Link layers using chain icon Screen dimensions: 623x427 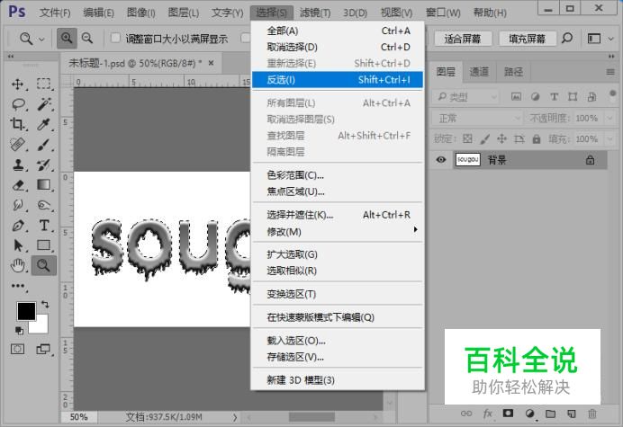tap(466, 414)
